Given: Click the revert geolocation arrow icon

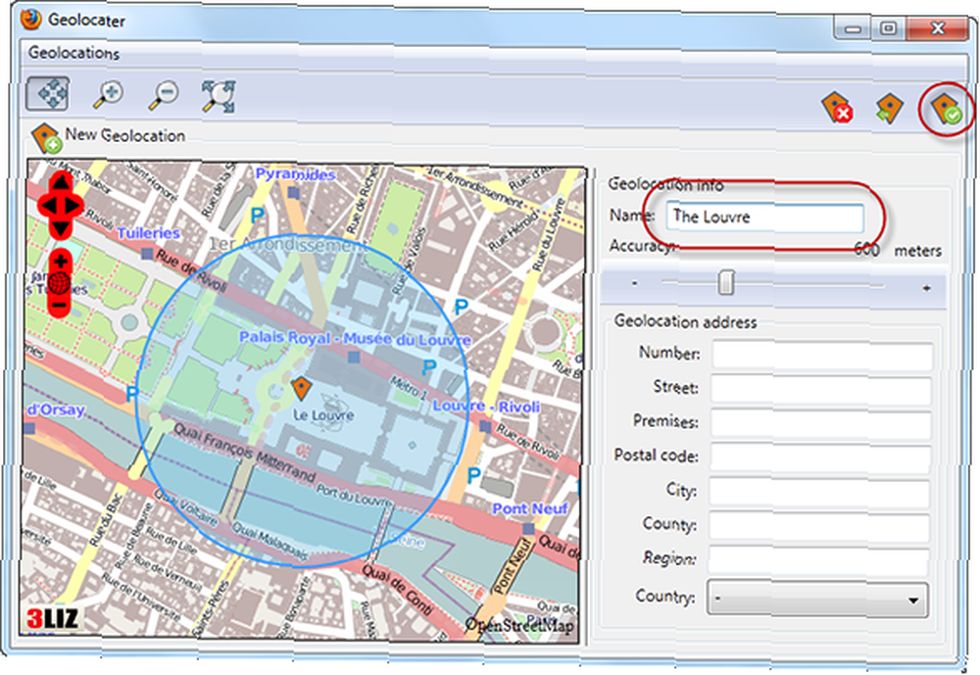Looking at the screenshot, I should pos(890,108).
